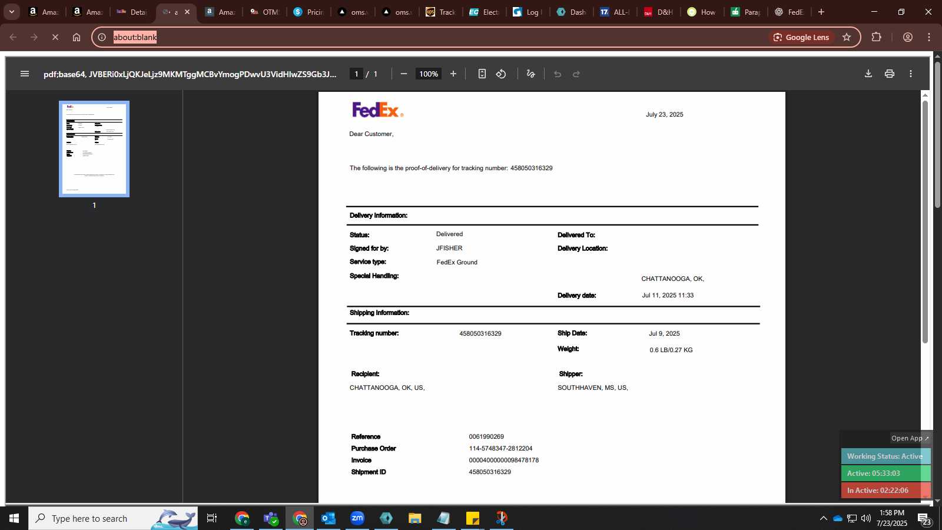Switch to the Elect tab
The width and height of the screenshot is (942, 530).
click(x=484, y=12)
